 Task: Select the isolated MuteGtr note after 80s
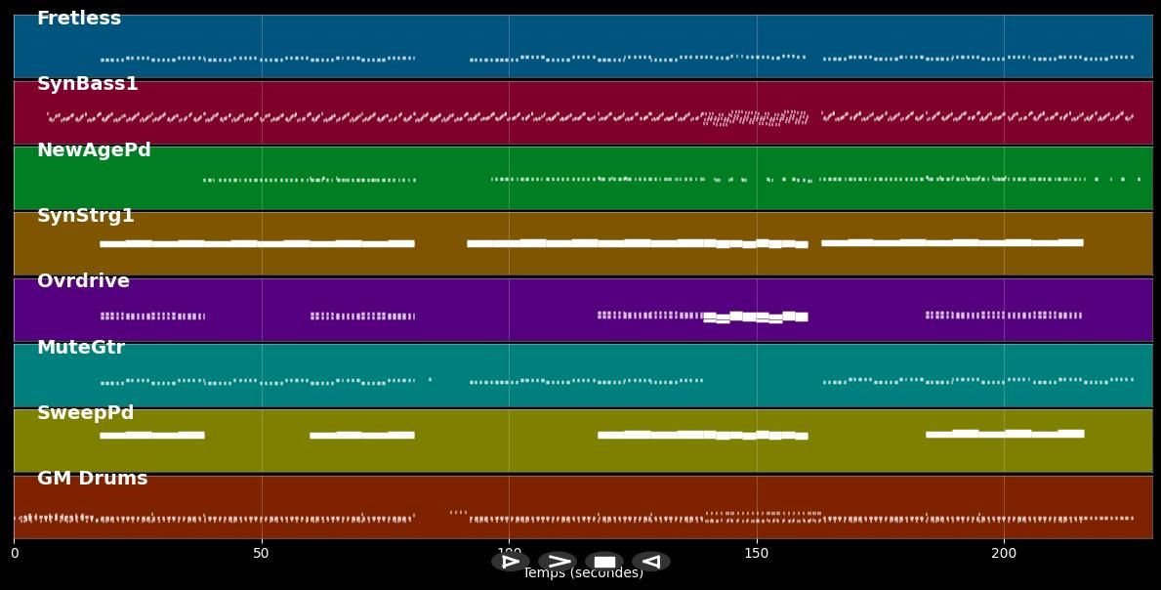430,379
